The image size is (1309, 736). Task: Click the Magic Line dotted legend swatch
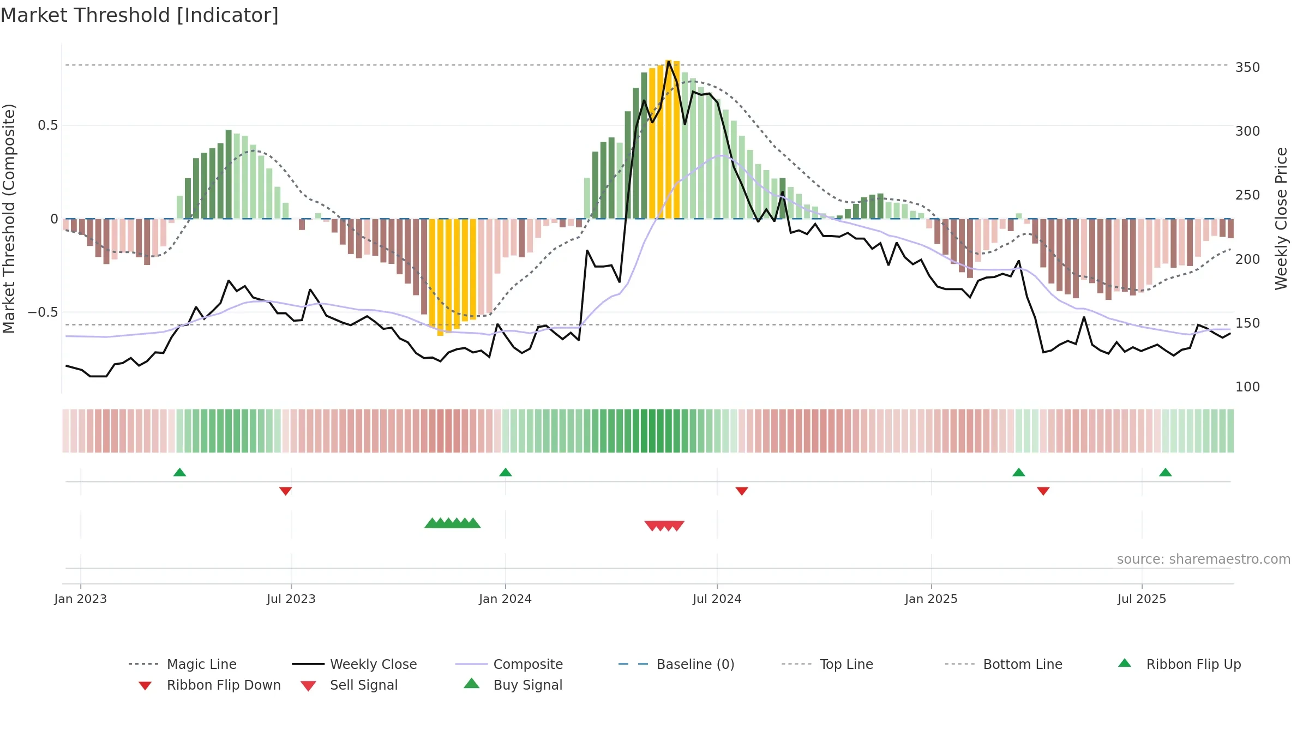(x=143, y=664)
